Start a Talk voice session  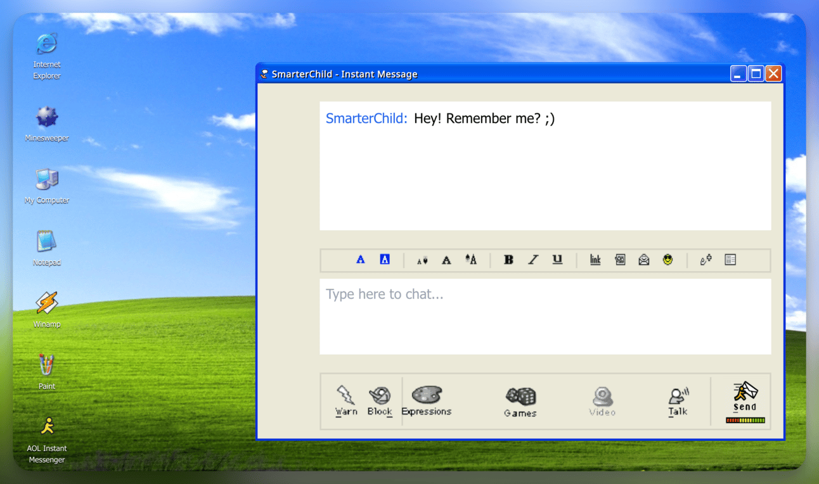click(x=678, y=402)
